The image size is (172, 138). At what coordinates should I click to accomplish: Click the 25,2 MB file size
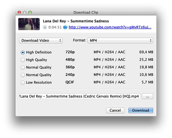[x=146, y=60]
